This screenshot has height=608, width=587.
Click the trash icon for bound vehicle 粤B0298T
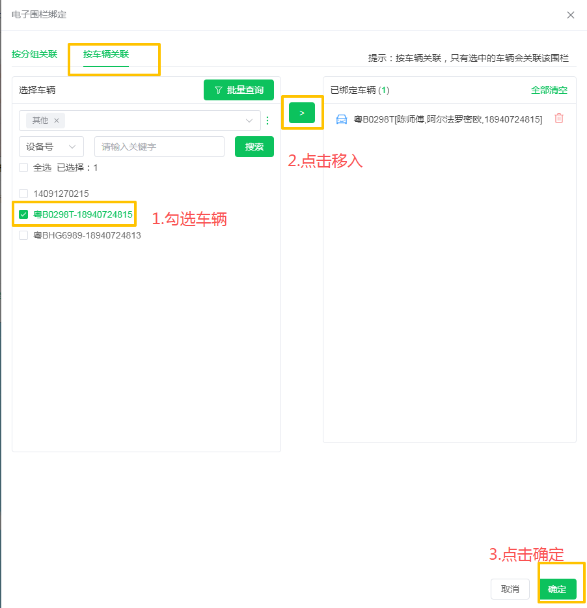pos(558,119)
